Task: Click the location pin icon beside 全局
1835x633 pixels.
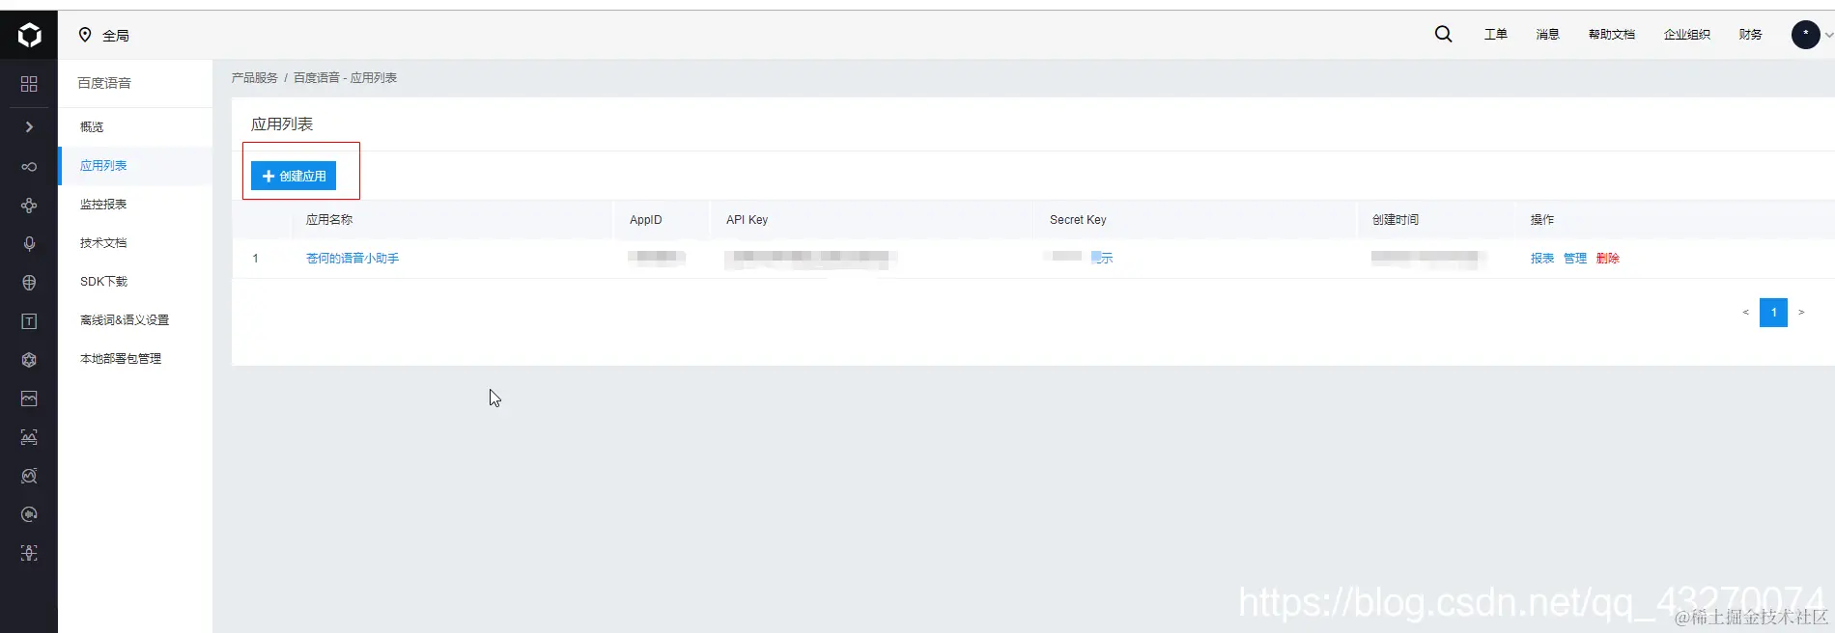Action: coord(85,35)
